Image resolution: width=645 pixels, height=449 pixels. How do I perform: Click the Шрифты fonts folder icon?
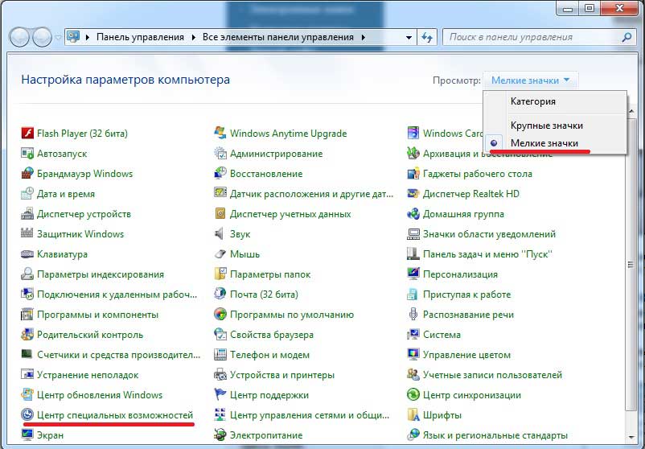(413, 415)
